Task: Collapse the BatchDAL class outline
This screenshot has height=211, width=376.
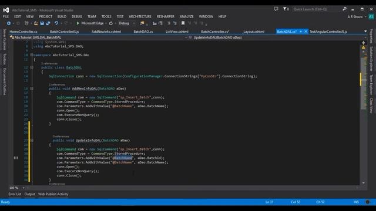Action: (32, 67)
